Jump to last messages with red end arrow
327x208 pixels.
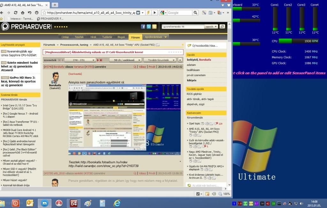(101, 60)
